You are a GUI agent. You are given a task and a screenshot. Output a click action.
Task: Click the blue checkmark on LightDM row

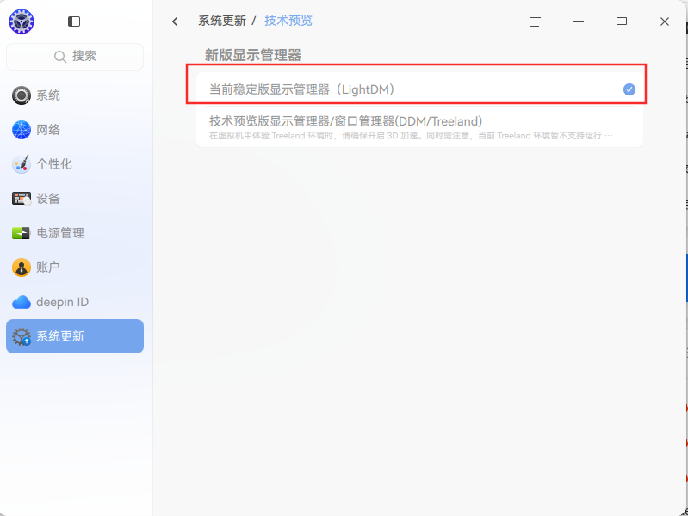coord(629,89)
